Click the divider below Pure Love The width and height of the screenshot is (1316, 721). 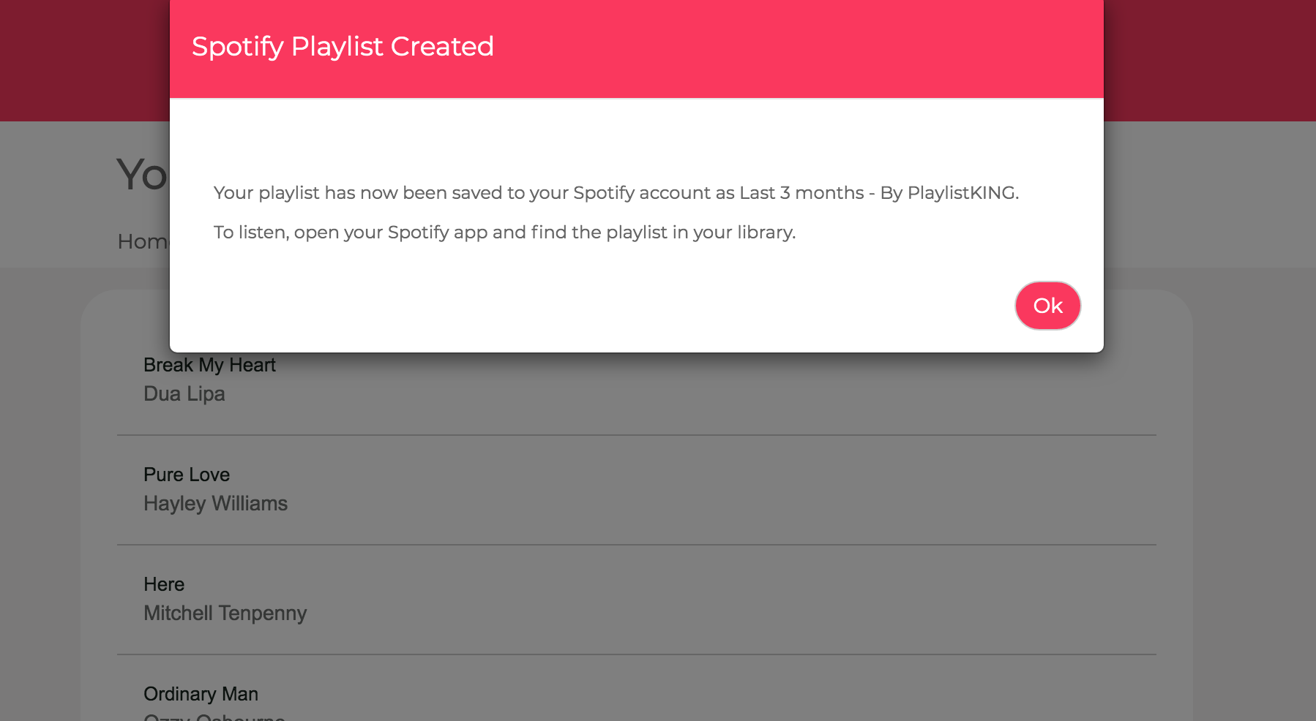click(635, 544)
